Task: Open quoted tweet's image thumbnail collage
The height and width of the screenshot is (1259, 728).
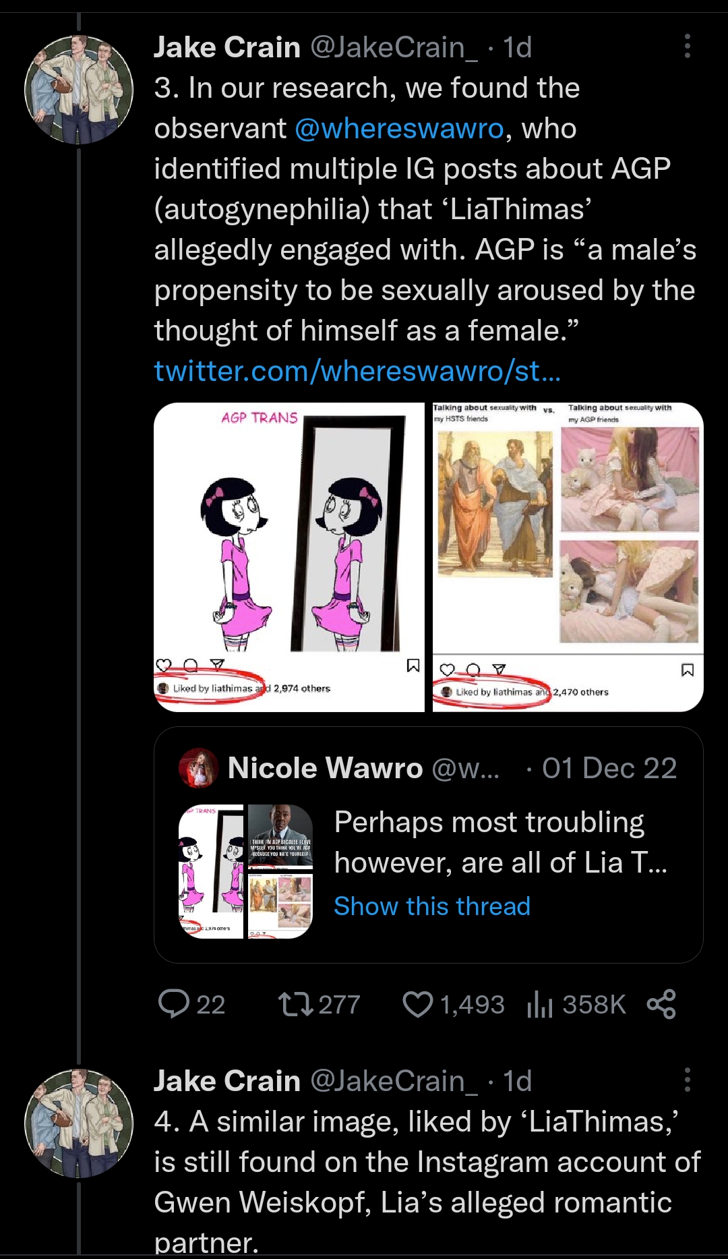Action: [x=245, y=871]
